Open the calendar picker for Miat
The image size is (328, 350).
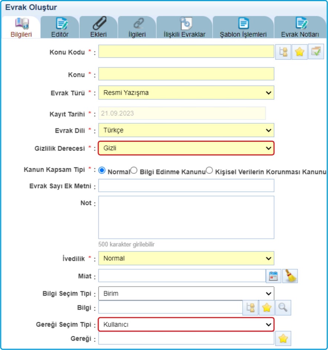(x=273, y=276)
